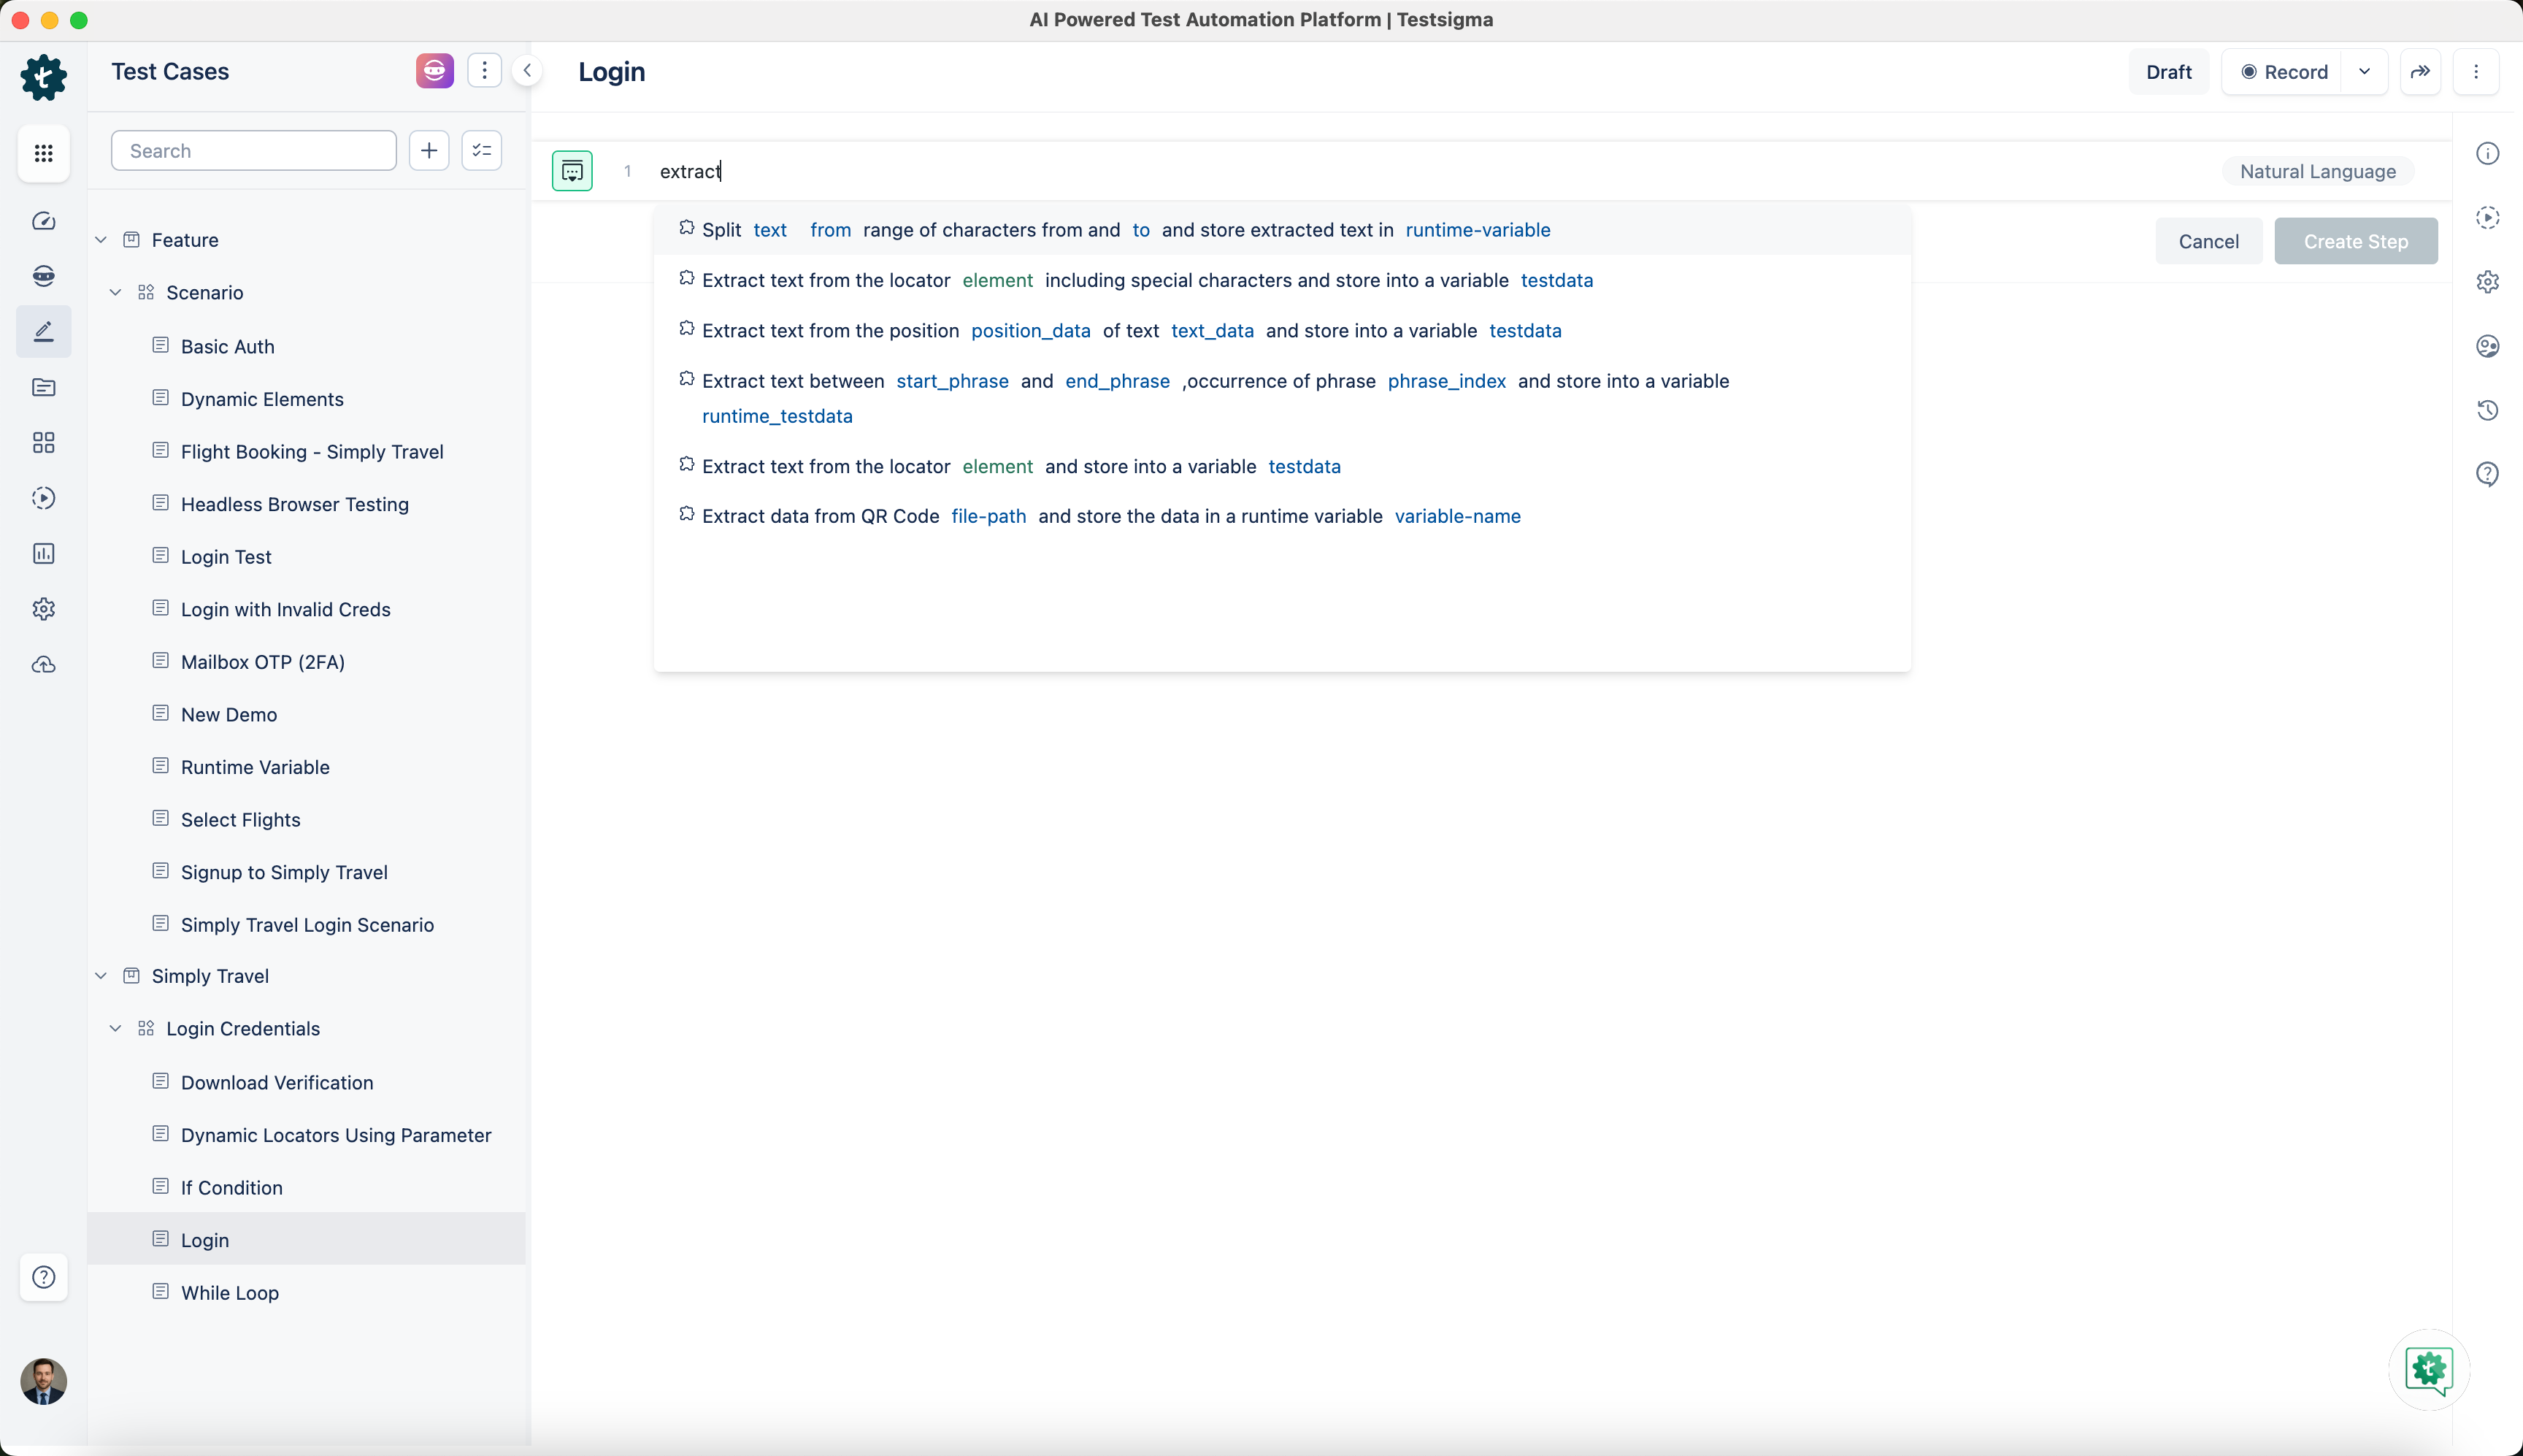The image size is (2523, 1456).
Task: Click the Testsigma gear logo icon
Action: [43, 77]
